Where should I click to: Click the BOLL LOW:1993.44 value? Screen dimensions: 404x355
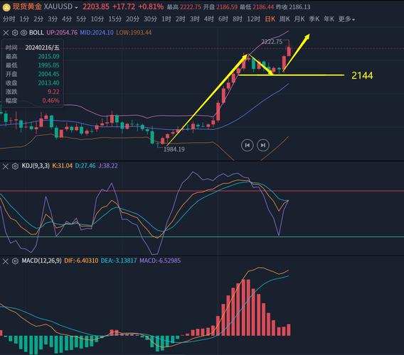coord(134,33)
